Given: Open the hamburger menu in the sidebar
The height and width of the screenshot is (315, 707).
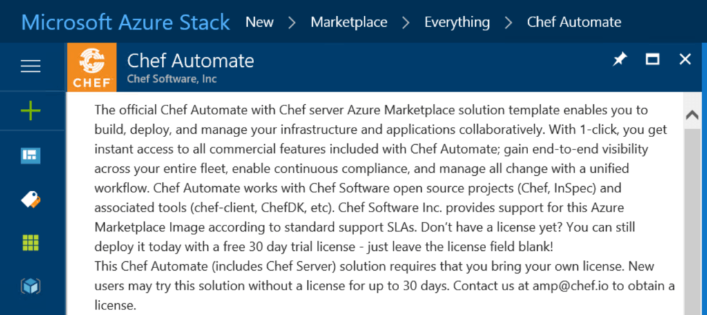Looking at the screenshot, I should coord(30,66).
